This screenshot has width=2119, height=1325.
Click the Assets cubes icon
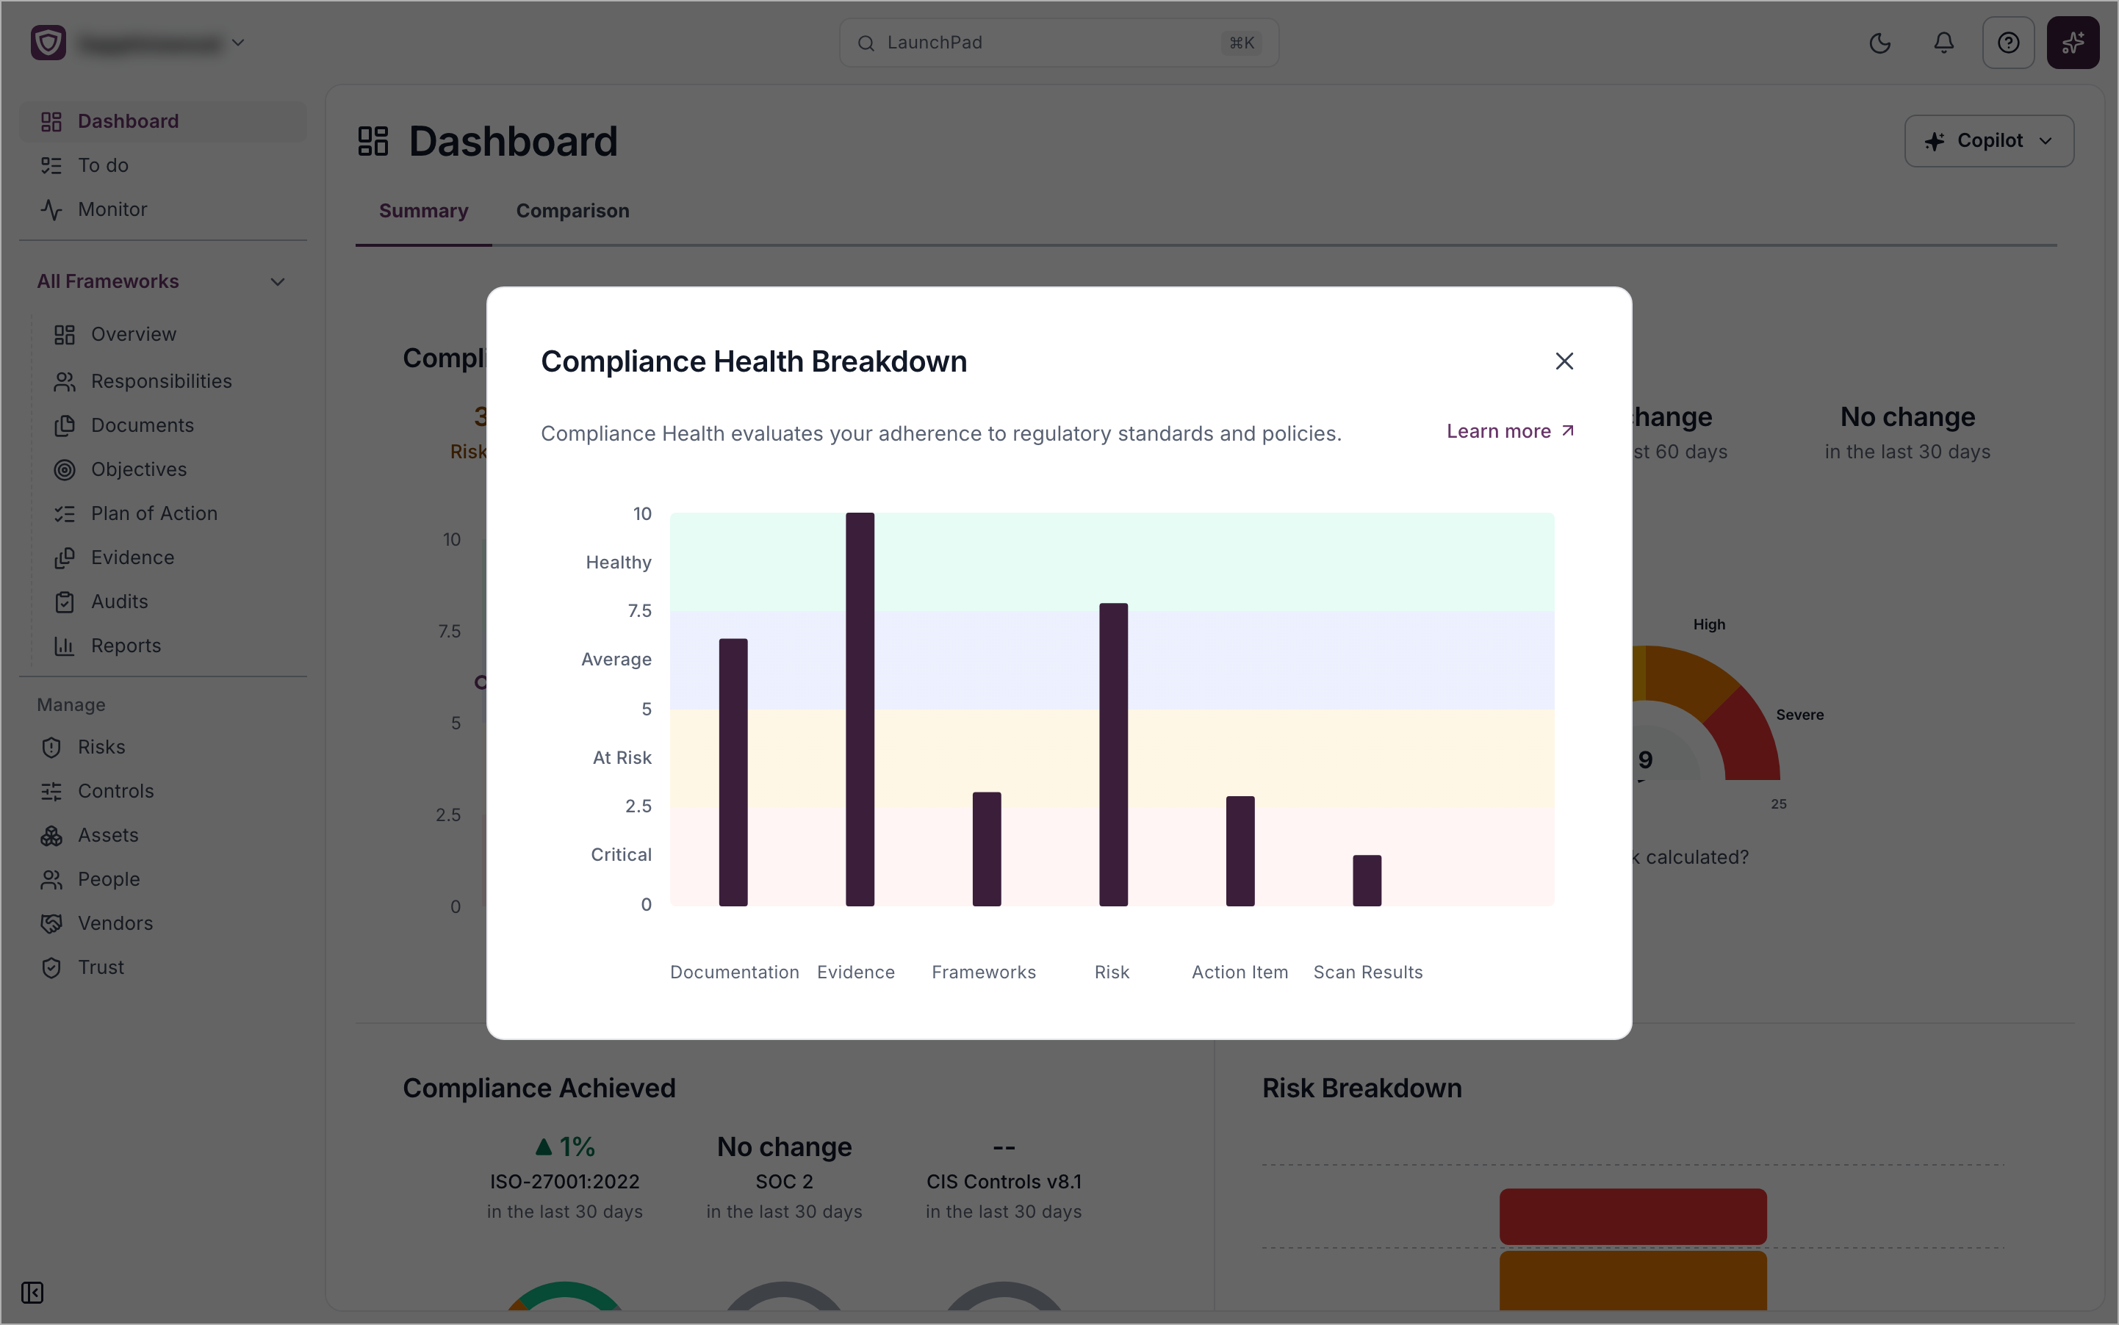coord(51,835)
